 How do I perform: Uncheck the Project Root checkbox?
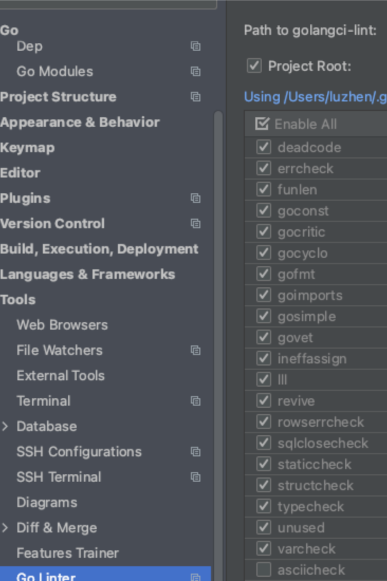(254, 66)
